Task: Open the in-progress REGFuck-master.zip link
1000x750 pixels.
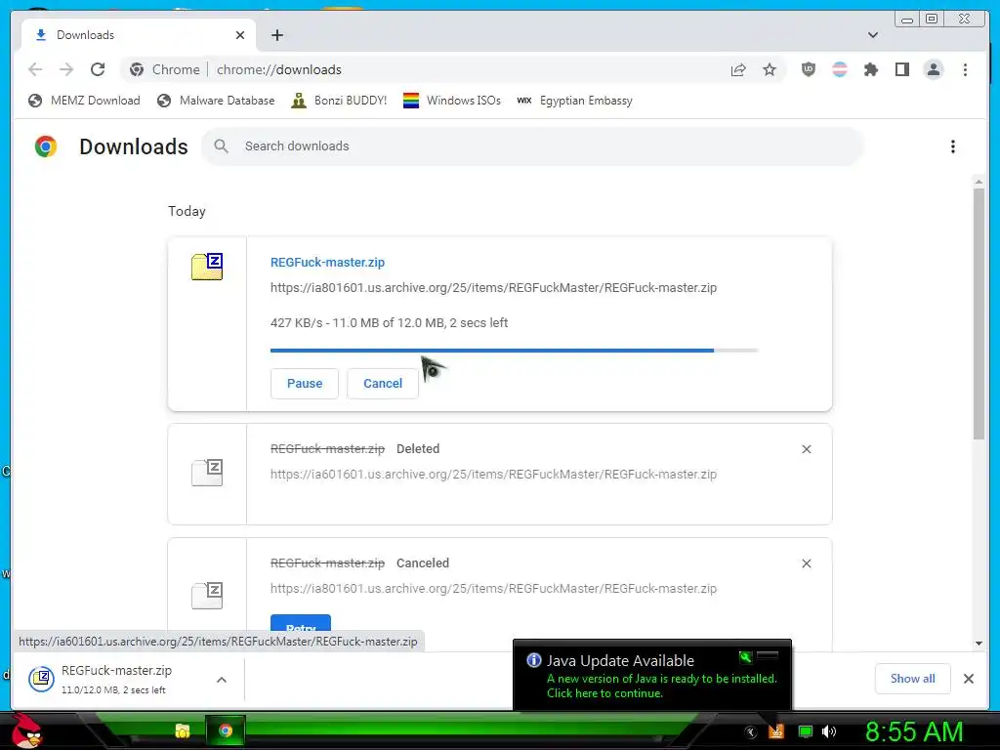Action: 327,263
